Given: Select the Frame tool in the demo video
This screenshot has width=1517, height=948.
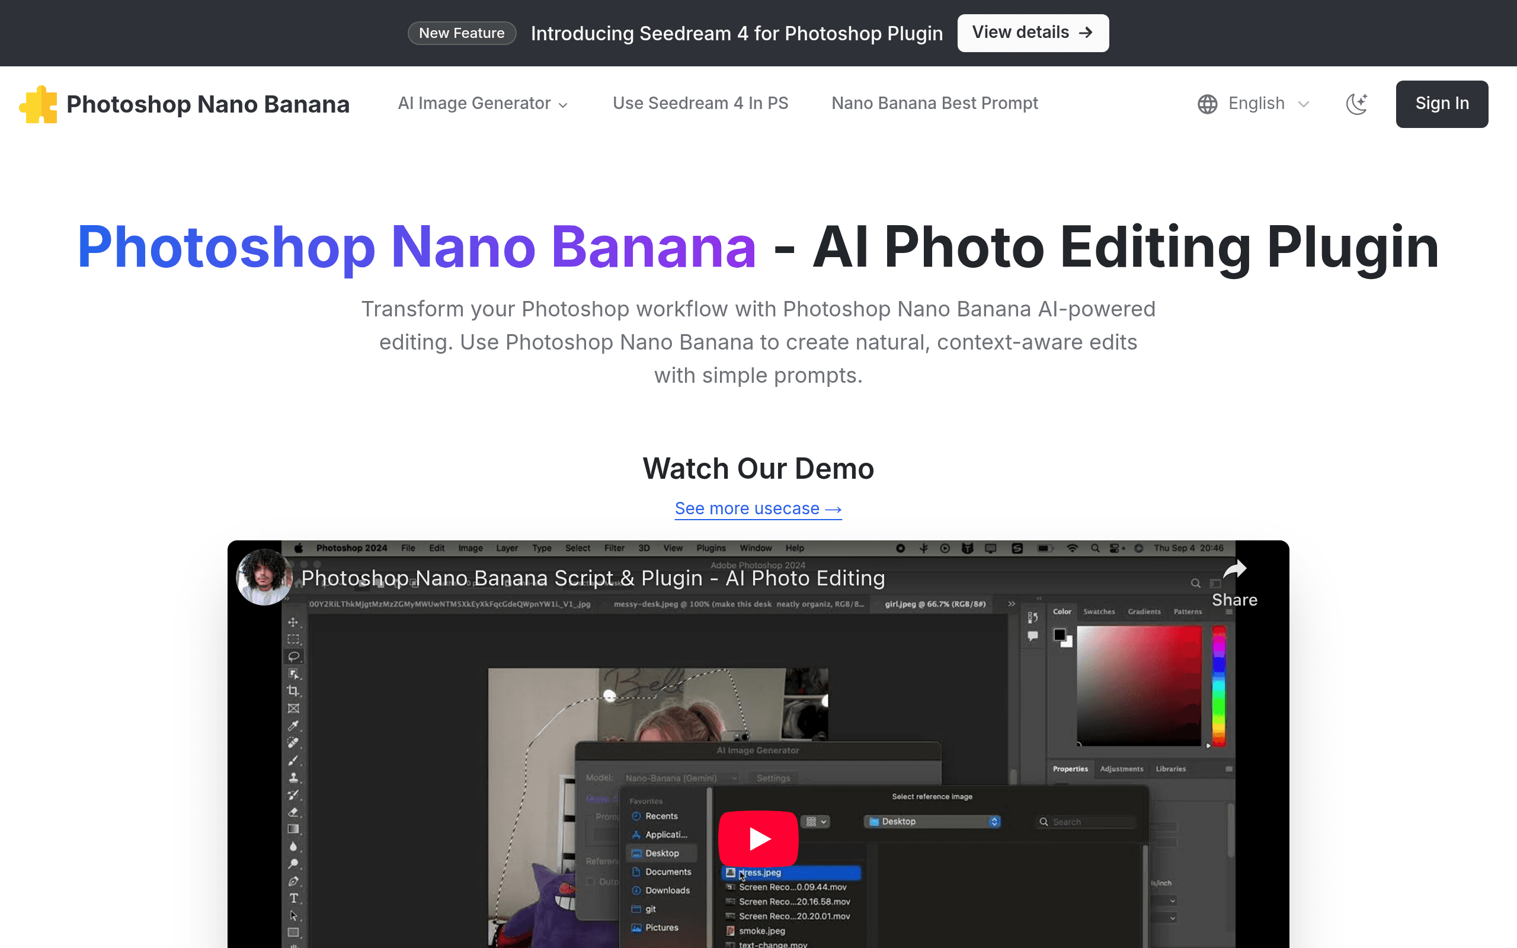Looking at the screenshot, I should click(x=293, y=709).
